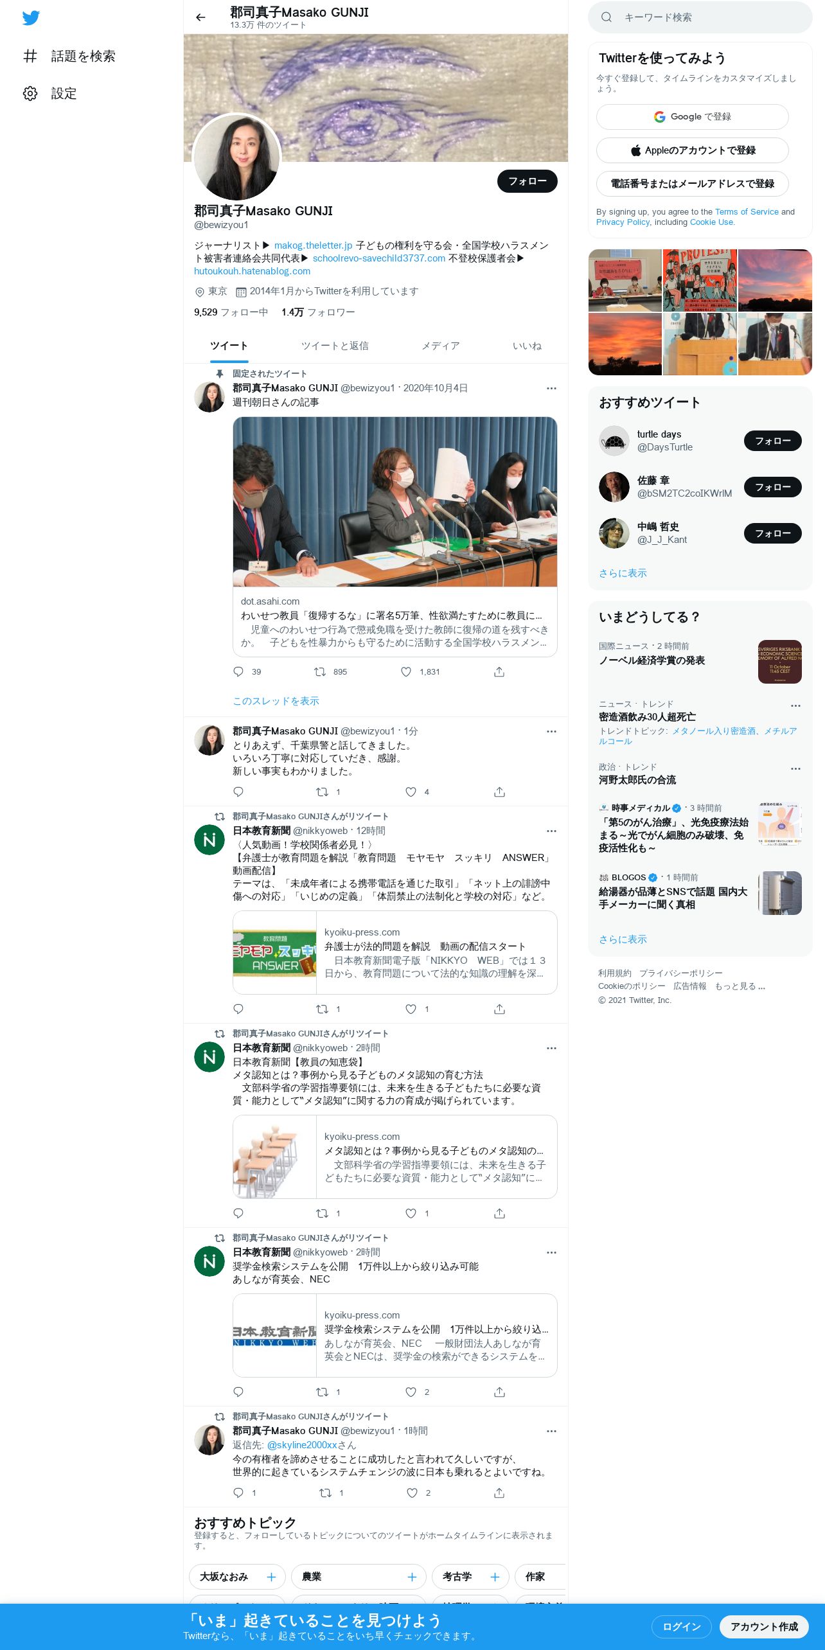825x1650 pixels.
Task: Reply to the メタ認知 tweet
Action: coord(238,1213)
